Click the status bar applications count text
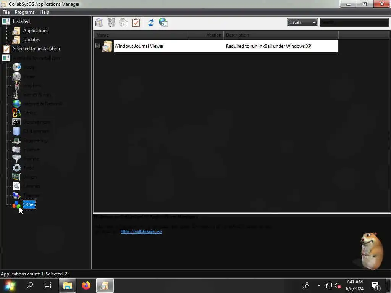The height and width of the screenshot is (293, 391). pos(35,274)
